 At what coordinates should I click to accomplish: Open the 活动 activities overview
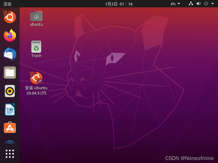pyautogui.click(x=7, y=4)
